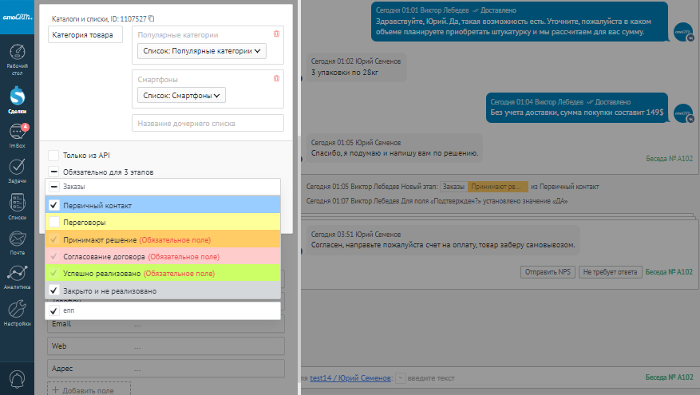This screenshot has width=700, height=395.
Task: Uncheck the Первичный контакт stage checkbox
Action: click(54, 205)
